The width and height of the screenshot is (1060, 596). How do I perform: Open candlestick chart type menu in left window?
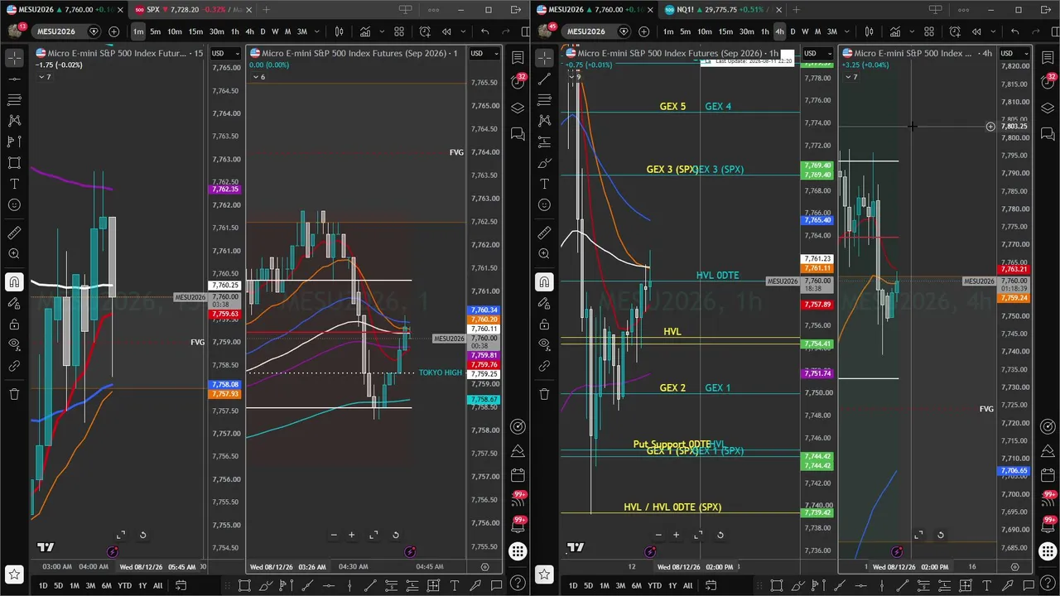tap(339, 31)
